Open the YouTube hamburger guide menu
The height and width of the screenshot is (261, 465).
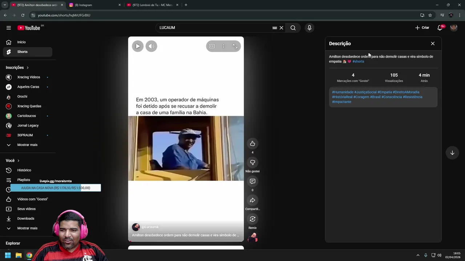coord(9,28)
